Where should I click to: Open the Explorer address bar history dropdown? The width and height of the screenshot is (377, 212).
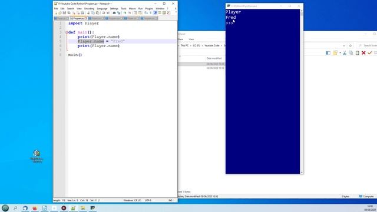pos(344,45)
